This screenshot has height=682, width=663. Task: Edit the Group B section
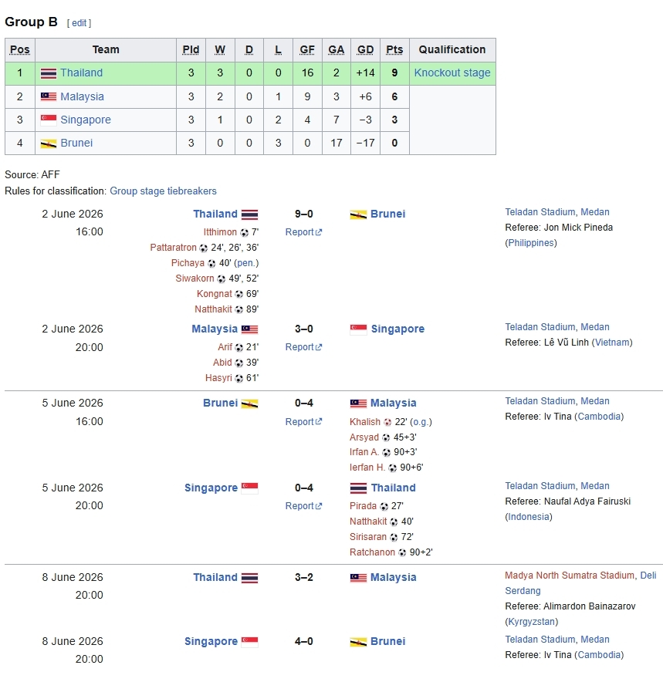(79, 23)
